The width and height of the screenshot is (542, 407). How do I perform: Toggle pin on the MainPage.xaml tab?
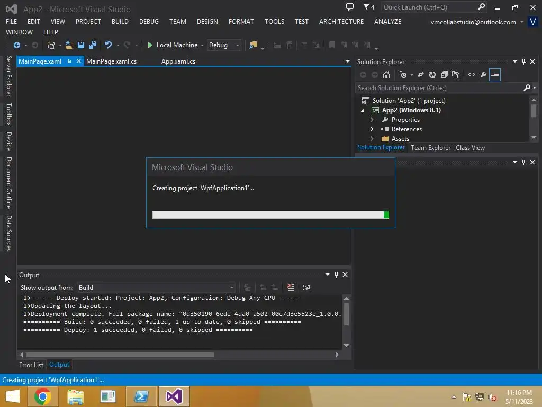point(69,61)
